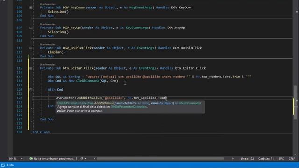299x168 pixels.
Task: Open the dropdown beside the cleanup brush icon
Action: pyautogui.click(x=85, y=159)
